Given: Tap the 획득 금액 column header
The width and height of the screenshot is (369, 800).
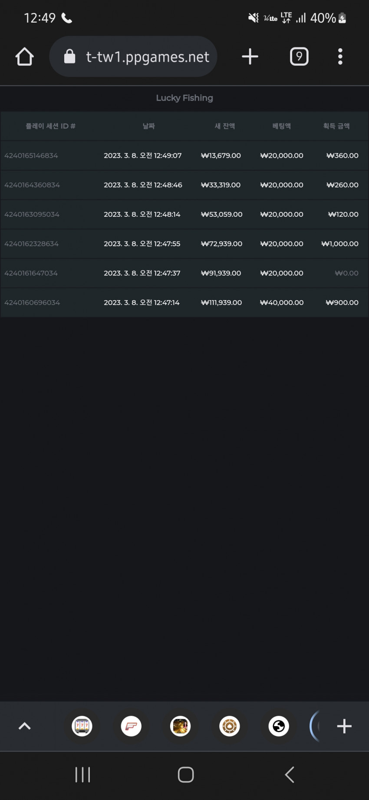Looking at the screenshot, I should click(336, 126).
